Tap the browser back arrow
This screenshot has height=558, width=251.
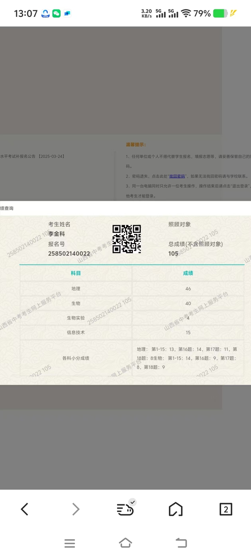point(25,509)
